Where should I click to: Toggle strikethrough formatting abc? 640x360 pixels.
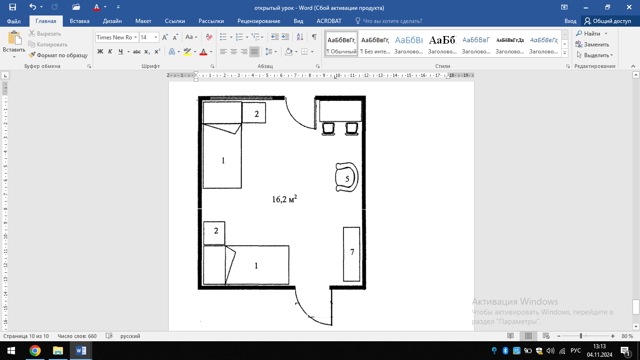[137, 52]
